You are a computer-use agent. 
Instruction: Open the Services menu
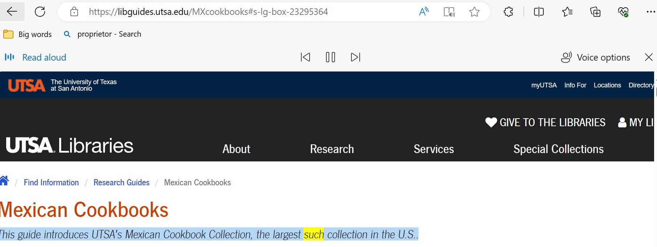(x=434, y=149)
